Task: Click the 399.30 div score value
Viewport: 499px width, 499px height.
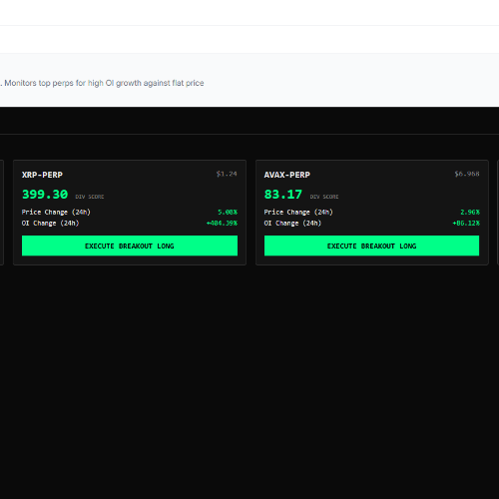Action: [x=45, y=195]
